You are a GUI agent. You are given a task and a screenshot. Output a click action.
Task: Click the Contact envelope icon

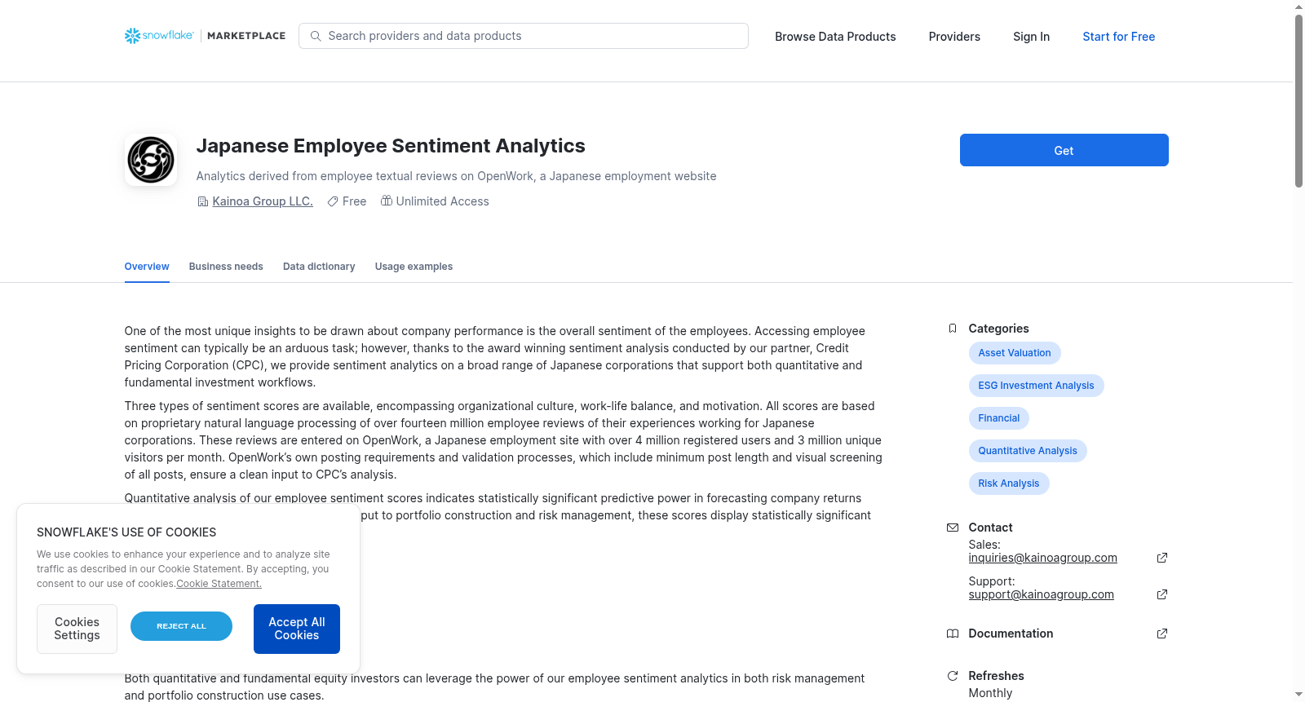pos(953,528)
